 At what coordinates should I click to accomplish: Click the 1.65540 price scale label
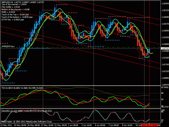pos(165,4)
